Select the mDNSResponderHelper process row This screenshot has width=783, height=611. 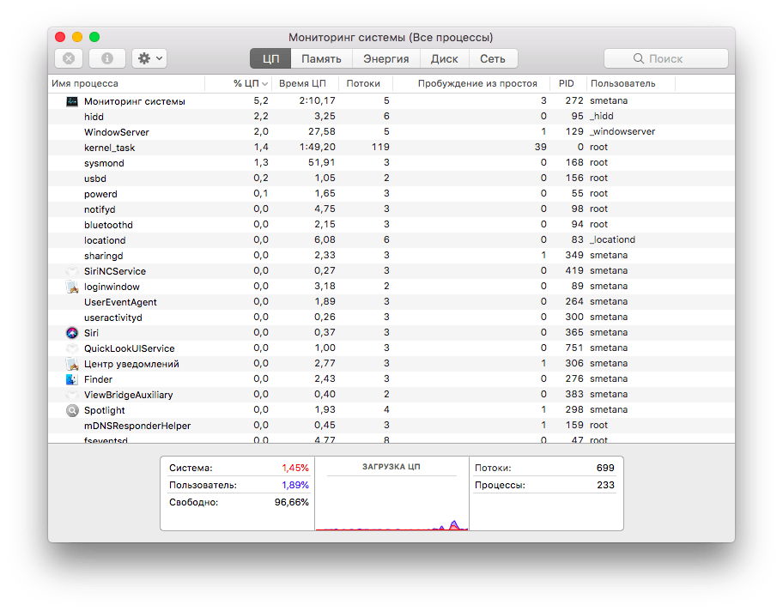pyautogui.click(x=391, y=426)
